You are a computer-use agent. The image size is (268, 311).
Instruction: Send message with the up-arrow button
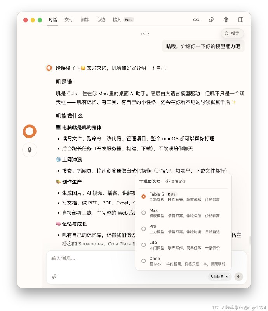(238, 276)
